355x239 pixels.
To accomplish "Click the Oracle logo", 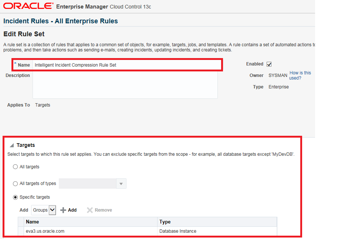I will (28, 6).
